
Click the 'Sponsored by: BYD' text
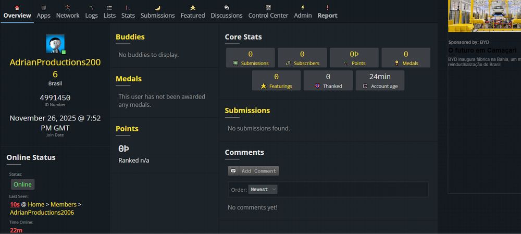pos(469,42)
